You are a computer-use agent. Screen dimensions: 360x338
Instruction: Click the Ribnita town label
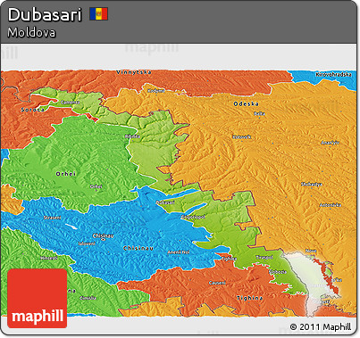132,136
